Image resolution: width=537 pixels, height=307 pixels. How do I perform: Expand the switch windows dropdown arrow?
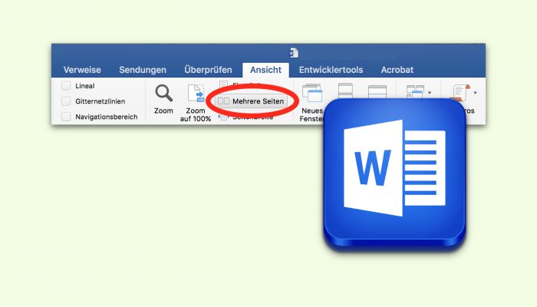(430, 93)
